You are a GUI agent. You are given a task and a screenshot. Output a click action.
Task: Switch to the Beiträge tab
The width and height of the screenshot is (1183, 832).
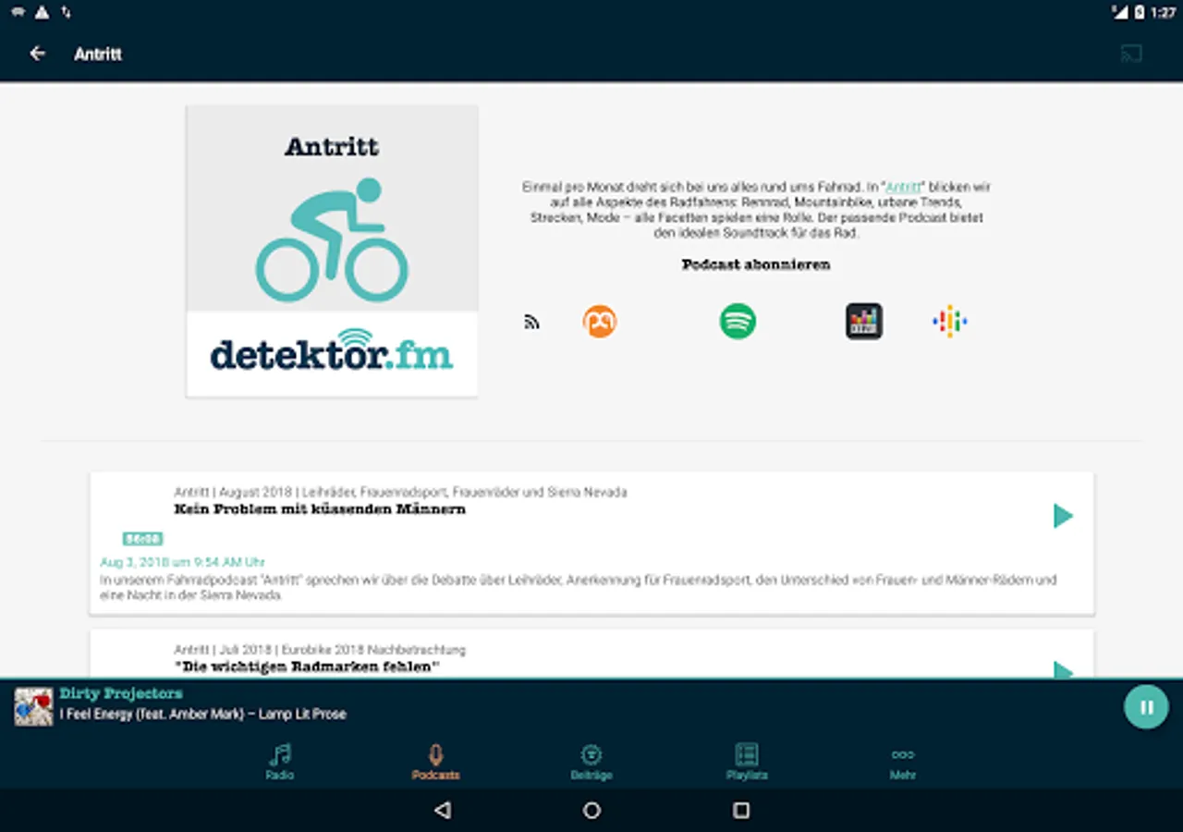[591, 762]
